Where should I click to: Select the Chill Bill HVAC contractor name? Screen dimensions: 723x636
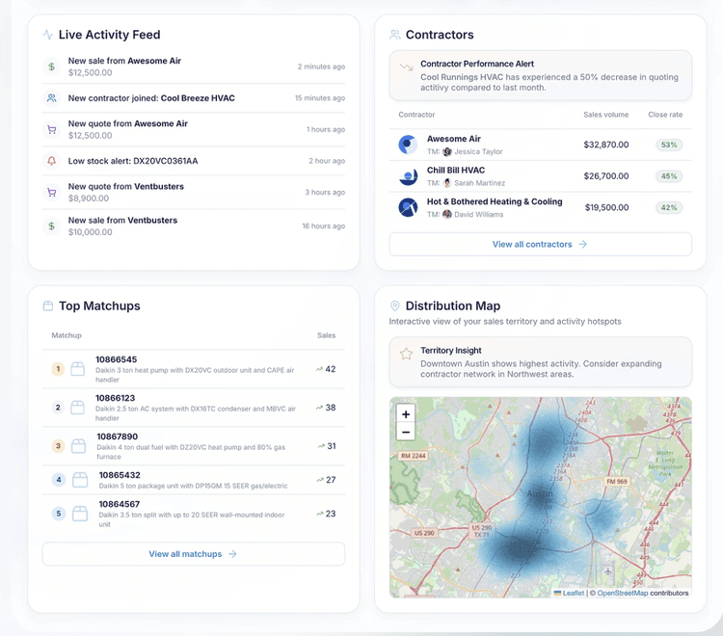tap(456, 170)
